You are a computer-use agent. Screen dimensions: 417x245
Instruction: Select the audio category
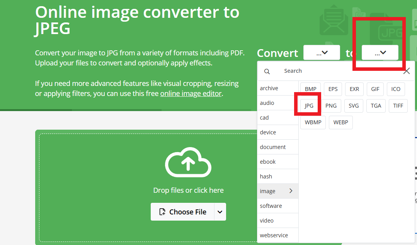click(x=277, y=103)
